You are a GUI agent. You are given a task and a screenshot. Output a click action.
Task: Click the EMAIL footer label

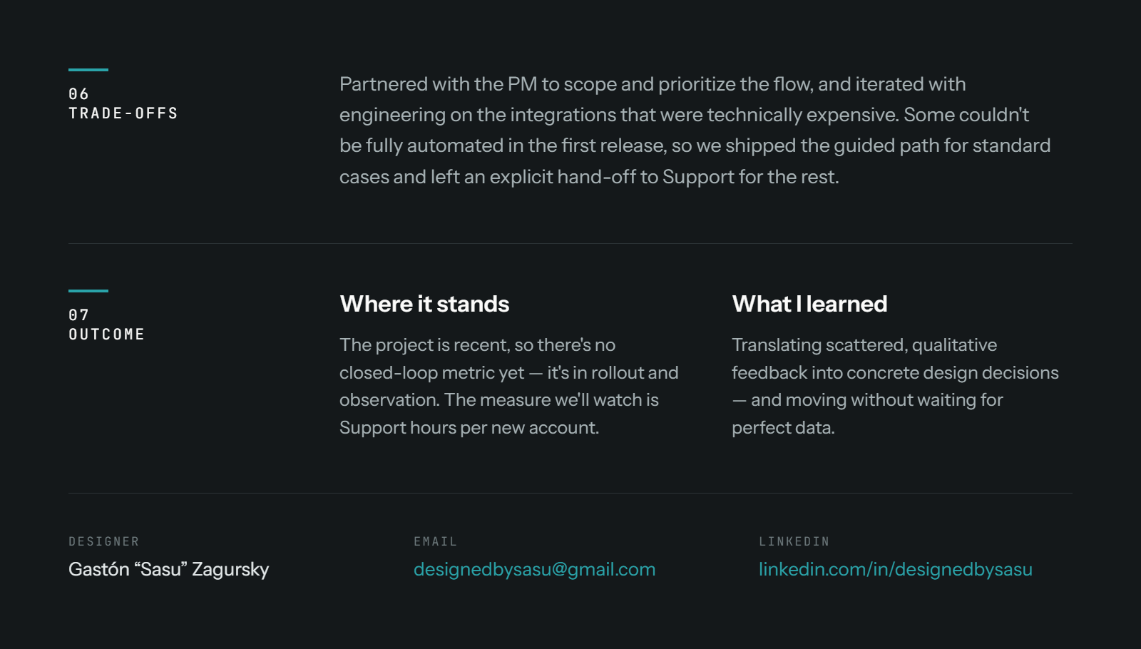pyautogui.click(x=435, y=541)
